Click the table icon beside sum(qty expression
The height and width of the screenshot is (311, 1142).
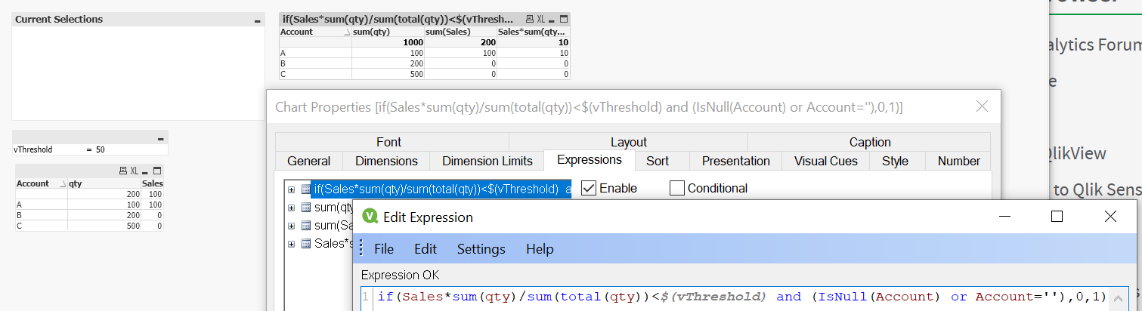(x=306, y=207)
